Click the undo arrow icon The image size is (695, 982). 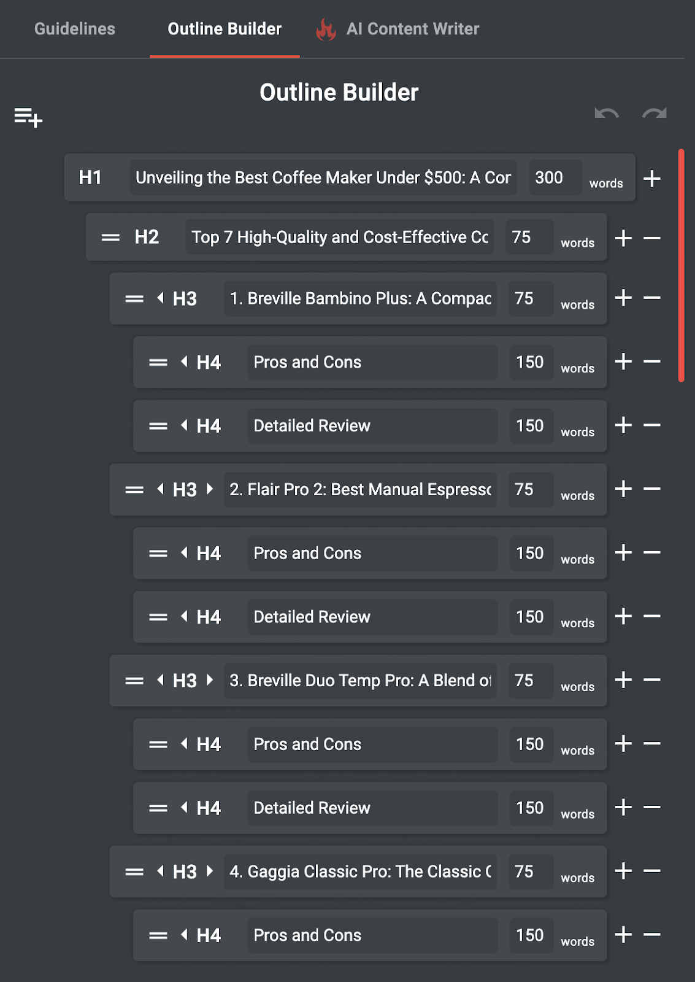pos(607,114)
